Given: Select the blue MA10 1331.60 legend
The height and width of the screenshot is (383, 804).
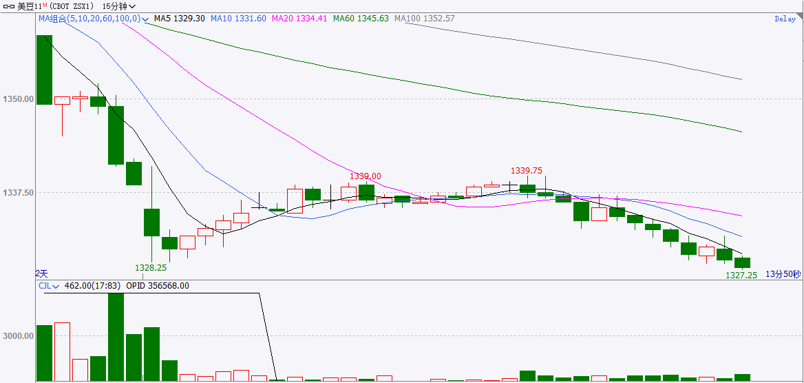Looking at the screenshot, I should [238, 19].
